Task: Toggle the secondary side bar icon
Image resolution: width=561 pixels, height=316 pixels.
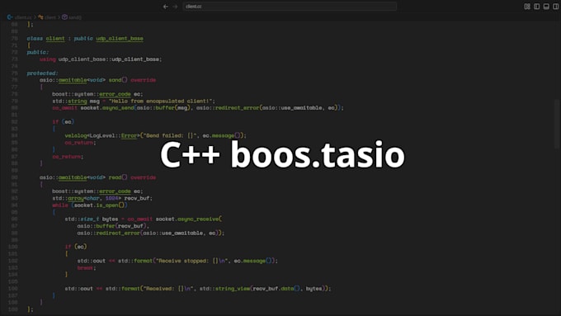Action: pos(555,7)
